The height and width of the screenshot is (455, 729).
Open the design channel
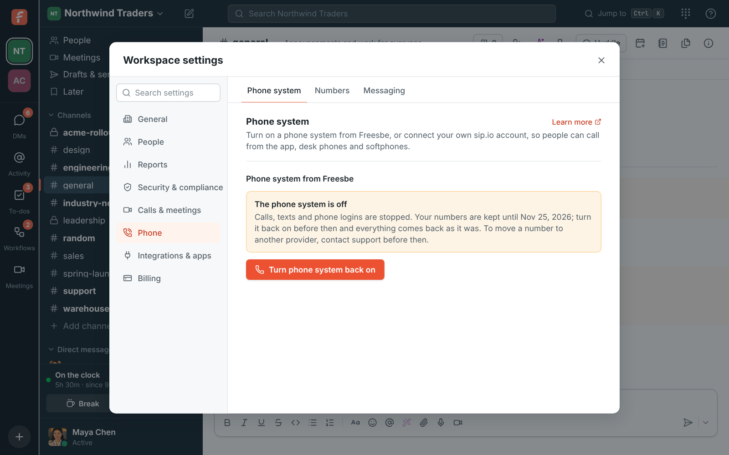tap(77, 150)
